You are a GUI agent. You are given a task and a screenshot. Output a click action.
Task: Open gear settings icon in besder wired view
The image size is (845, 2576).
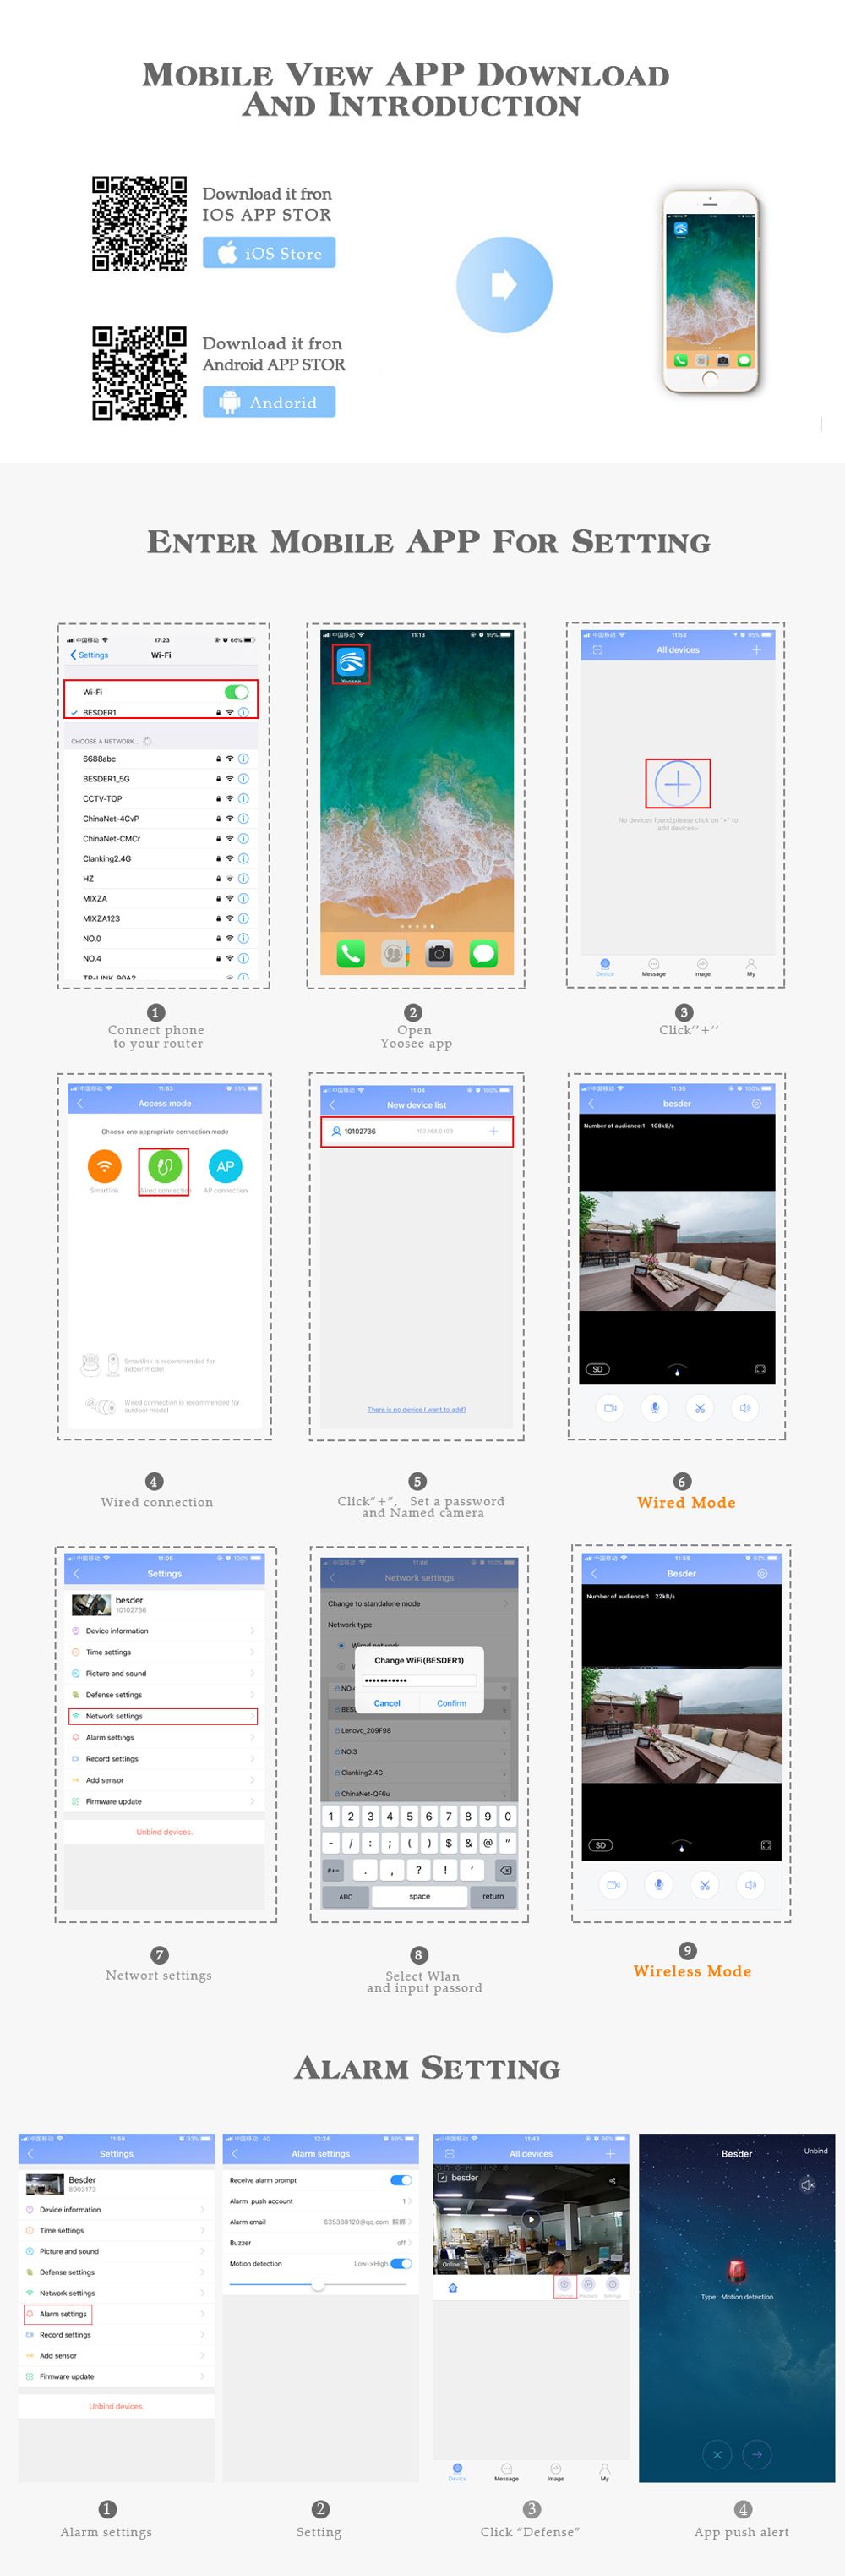click(x=756, y=1103)
